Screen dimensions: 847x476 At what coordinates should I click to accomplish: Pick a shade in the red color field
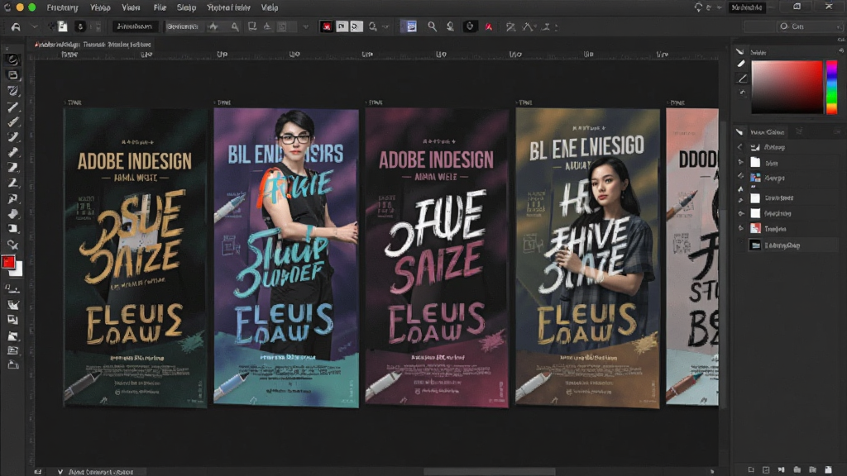point(787,86)
